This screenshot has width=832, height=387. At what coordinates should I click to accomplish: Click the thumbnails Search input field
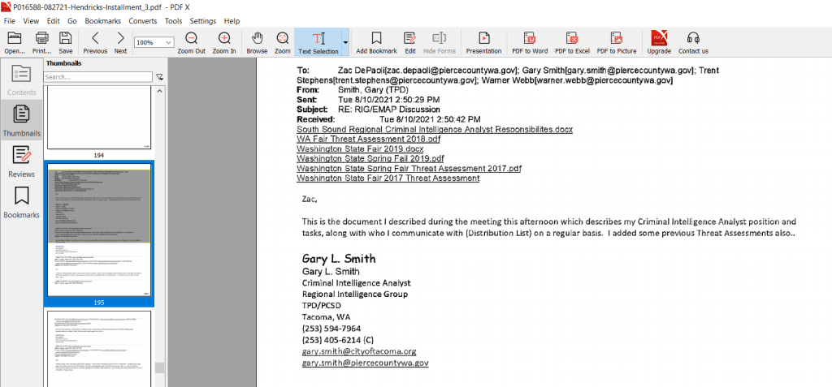click(97, 77)
